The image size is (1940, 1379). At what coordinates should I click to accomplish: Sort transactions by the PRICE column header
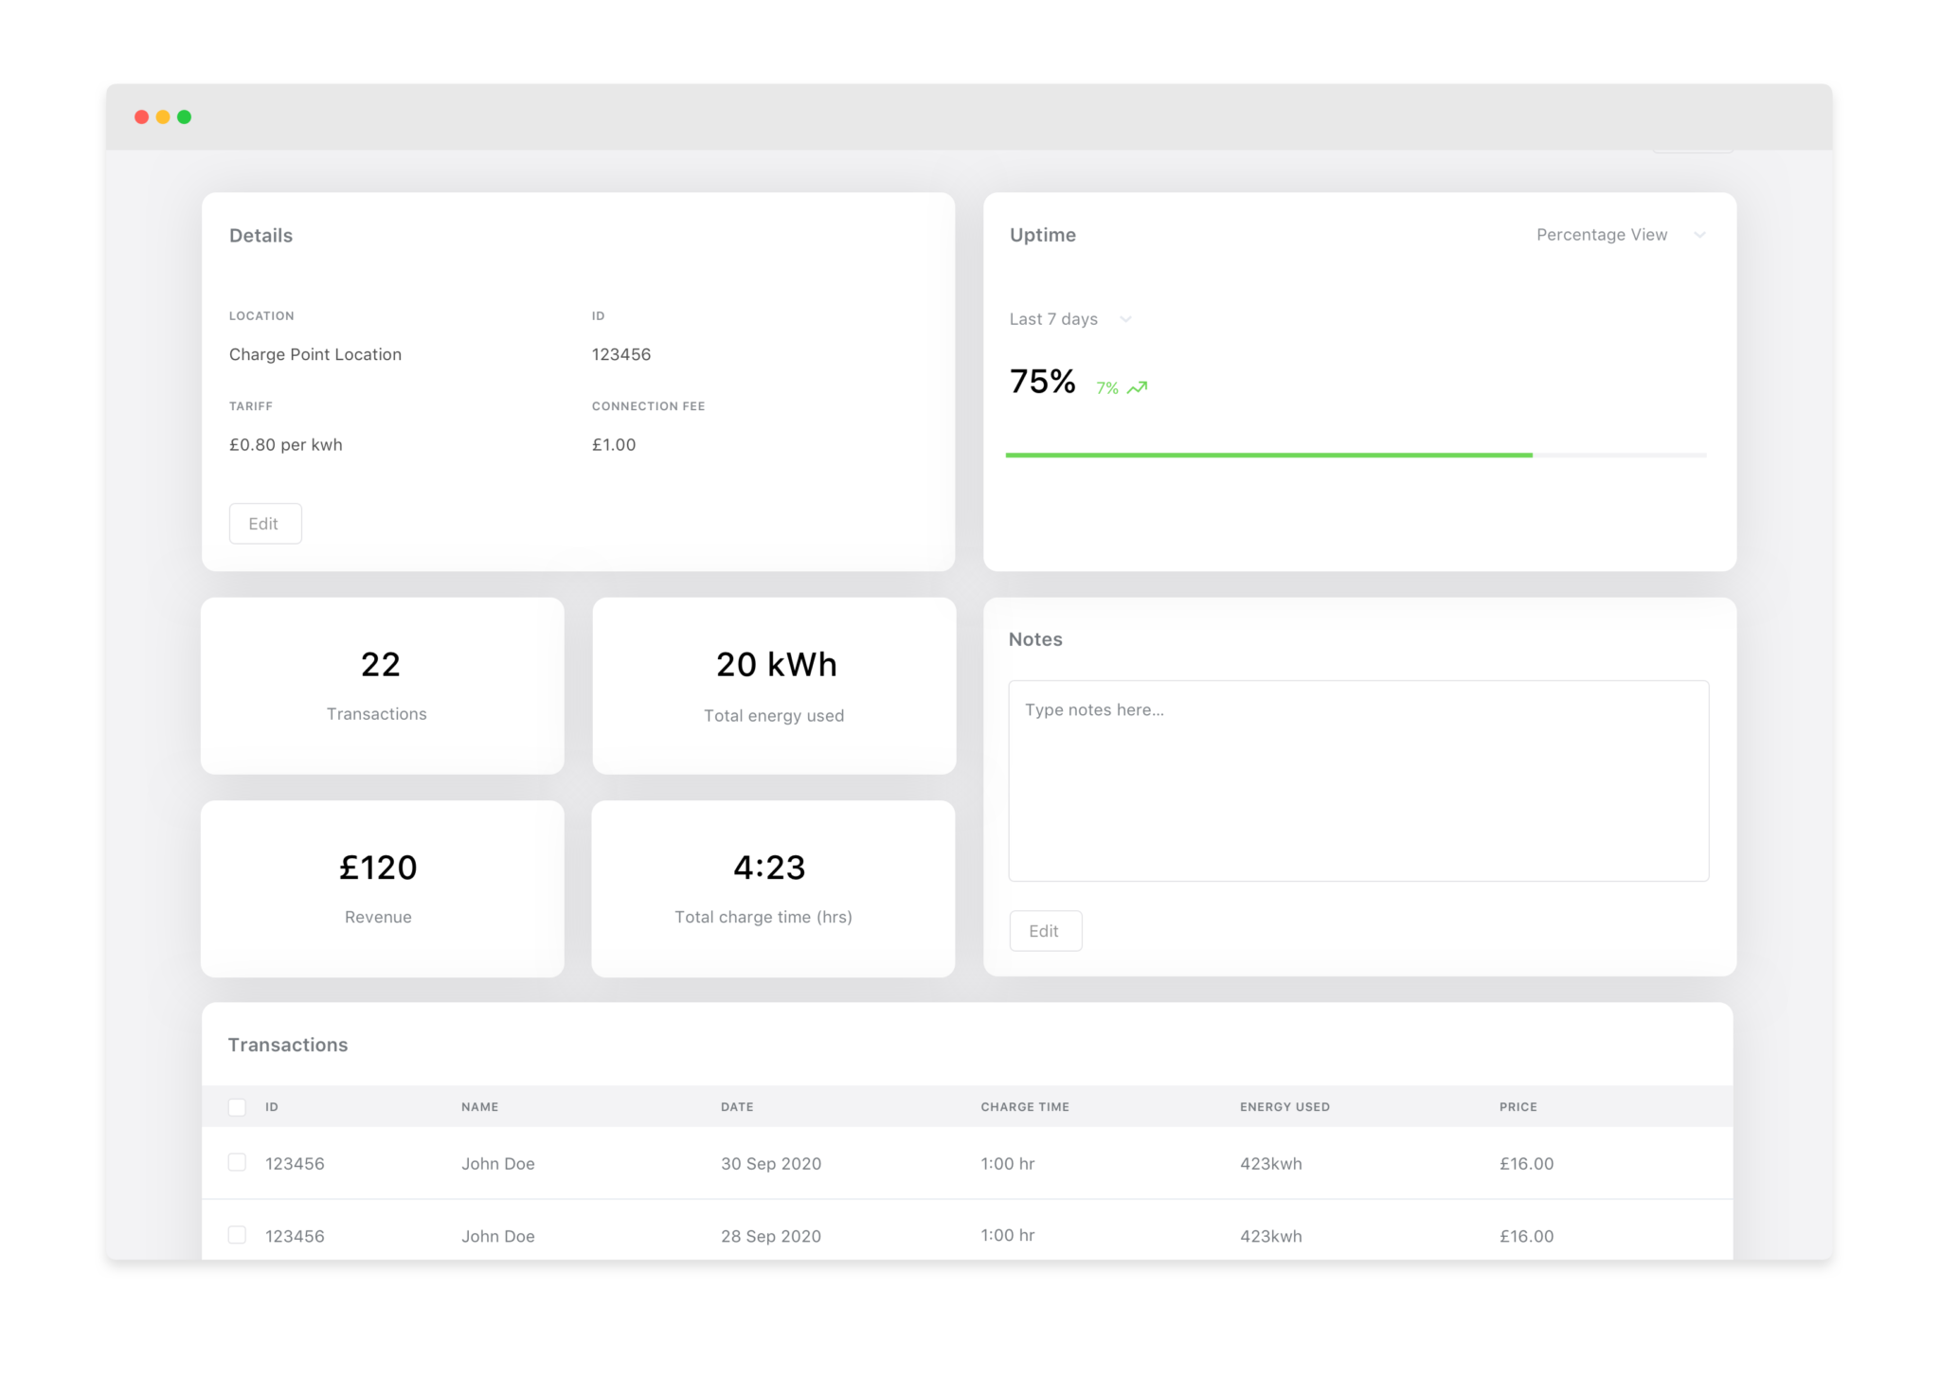1518,1106
